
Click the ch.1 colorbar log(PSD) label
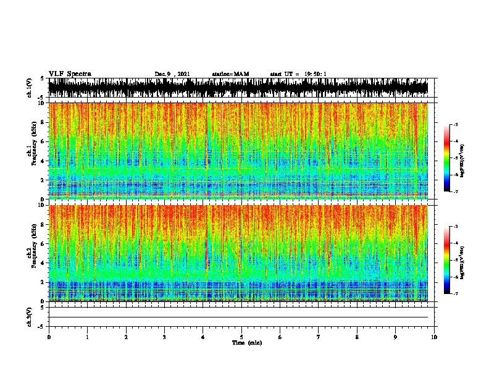point(462,161)
